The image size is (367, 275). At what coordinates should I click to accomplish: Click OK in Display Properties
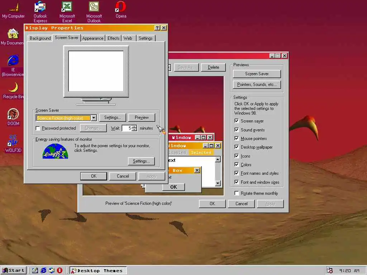[x=94, y=176]
